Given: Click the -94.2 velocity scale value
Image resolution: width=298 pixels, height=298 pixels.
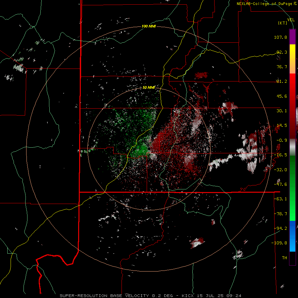Looking at the screenshot, I should click(x=280, y=228).
